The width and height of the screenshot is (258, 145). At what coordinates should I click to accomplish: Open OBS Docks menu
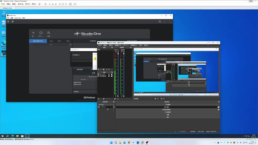[x=118, y=45]
